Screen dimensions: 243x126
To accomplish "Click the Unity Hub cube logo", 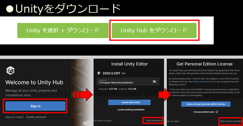I will coord(10,71).
